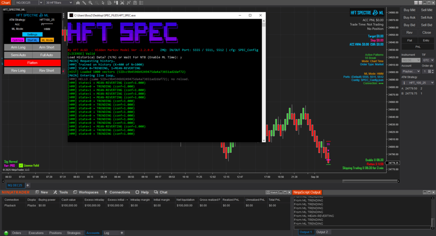This screenshot has width=436, height=236.
Task: Click the ATM Strategy info icon
Action: [x=404, y=83]
